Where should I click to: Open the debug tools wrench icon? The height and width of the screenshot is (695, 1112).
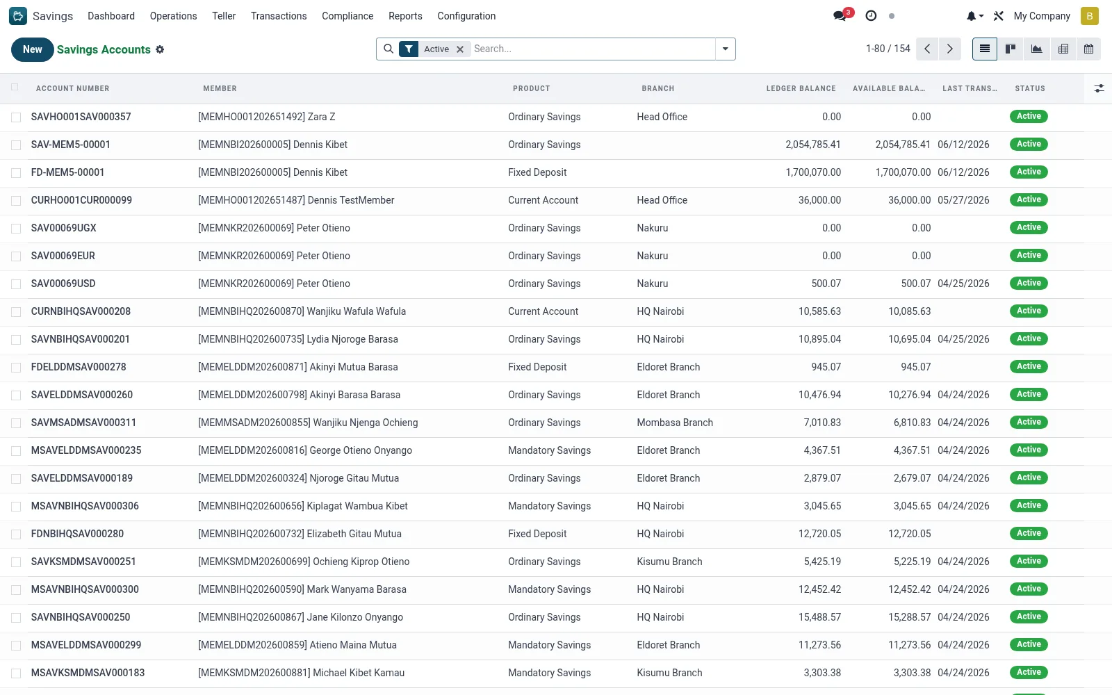pyautogui.click(x=999, y=15)
